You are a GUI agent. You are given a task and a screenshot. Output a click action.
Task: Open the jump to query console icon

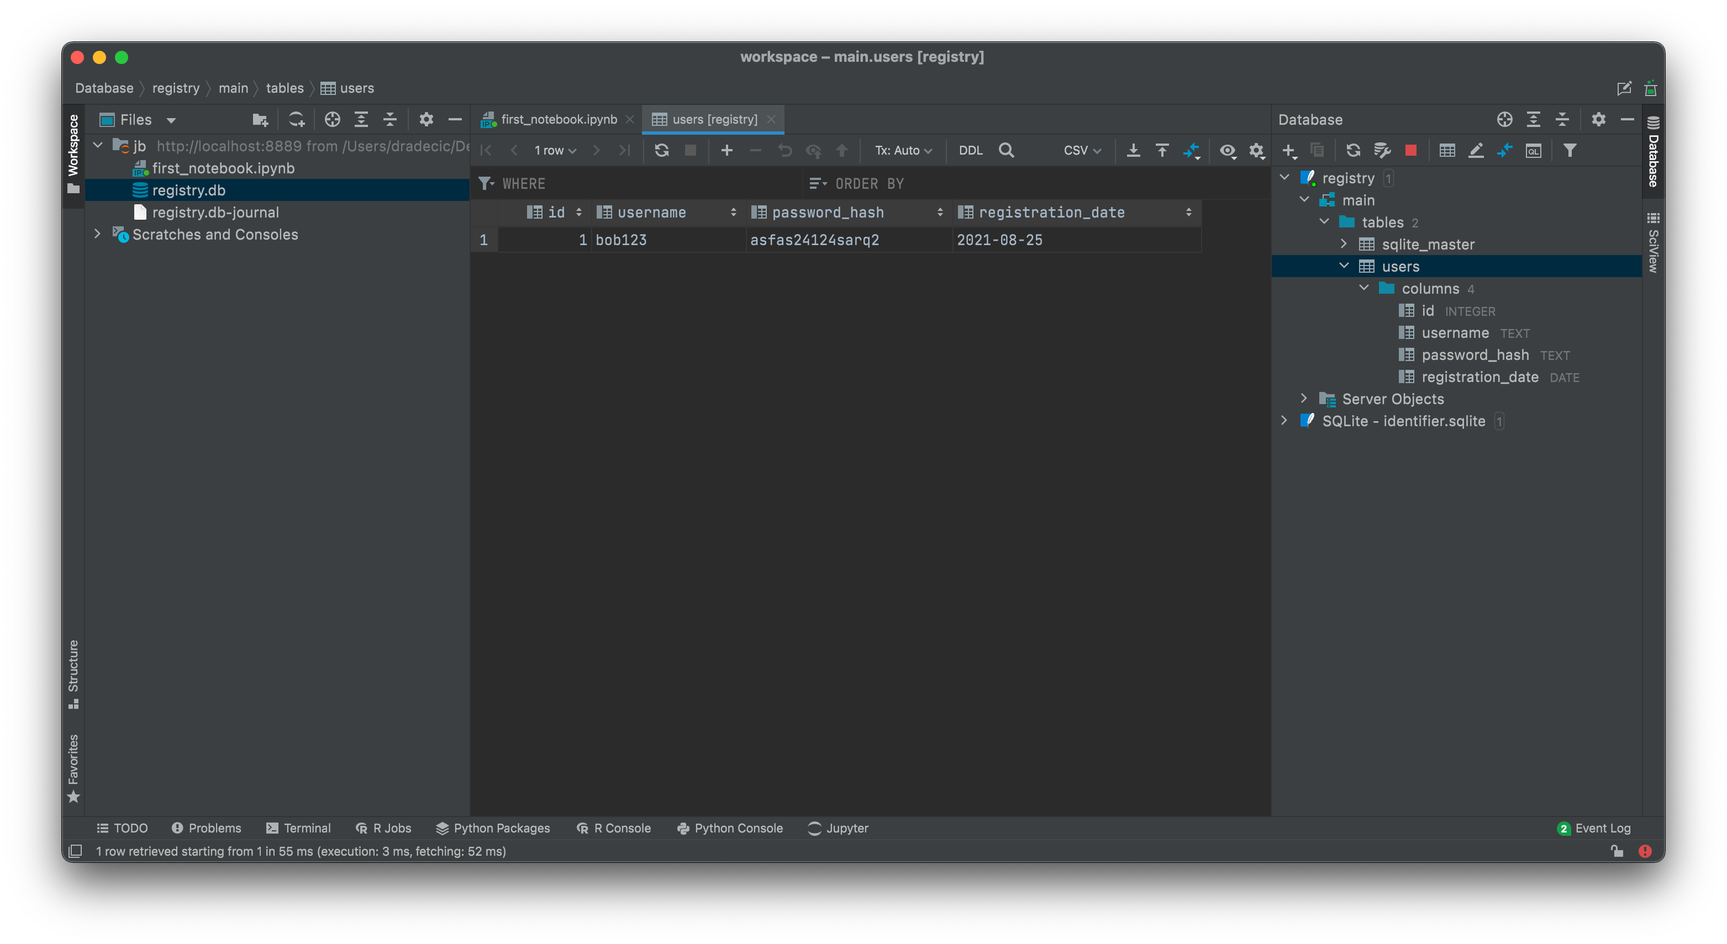[1533, 150]
